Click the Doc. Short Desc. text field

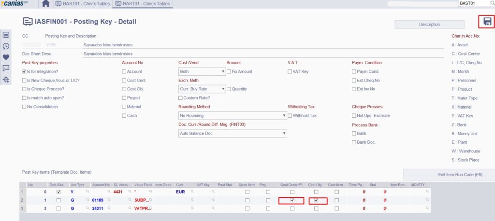[261, 54]
